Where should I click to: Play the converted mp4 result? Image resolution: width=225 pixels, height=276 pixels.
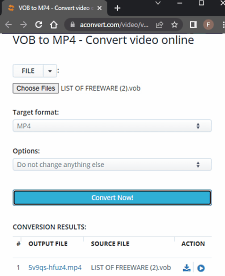point(201,268)
